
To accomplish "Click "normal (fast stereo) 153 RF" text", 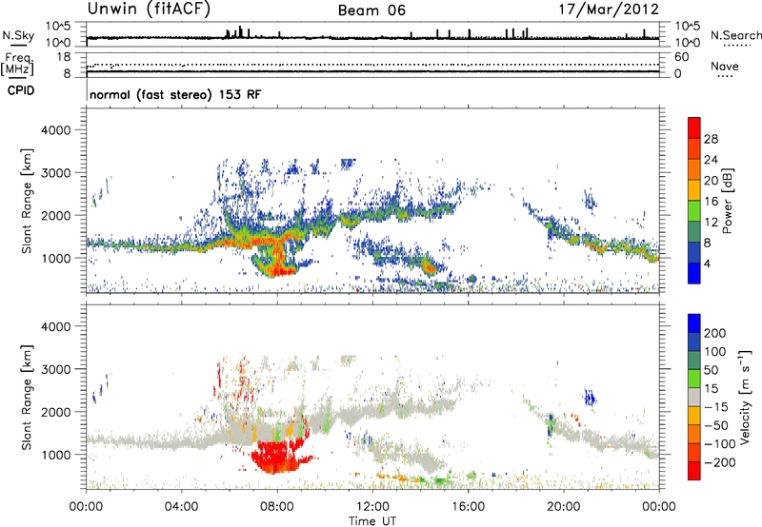I will click(175, 94).
